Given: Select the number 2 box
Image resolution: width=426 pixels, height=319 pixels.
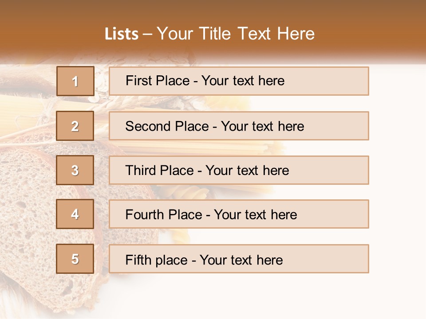Looking at the screenshot, I should click(75, 126).
